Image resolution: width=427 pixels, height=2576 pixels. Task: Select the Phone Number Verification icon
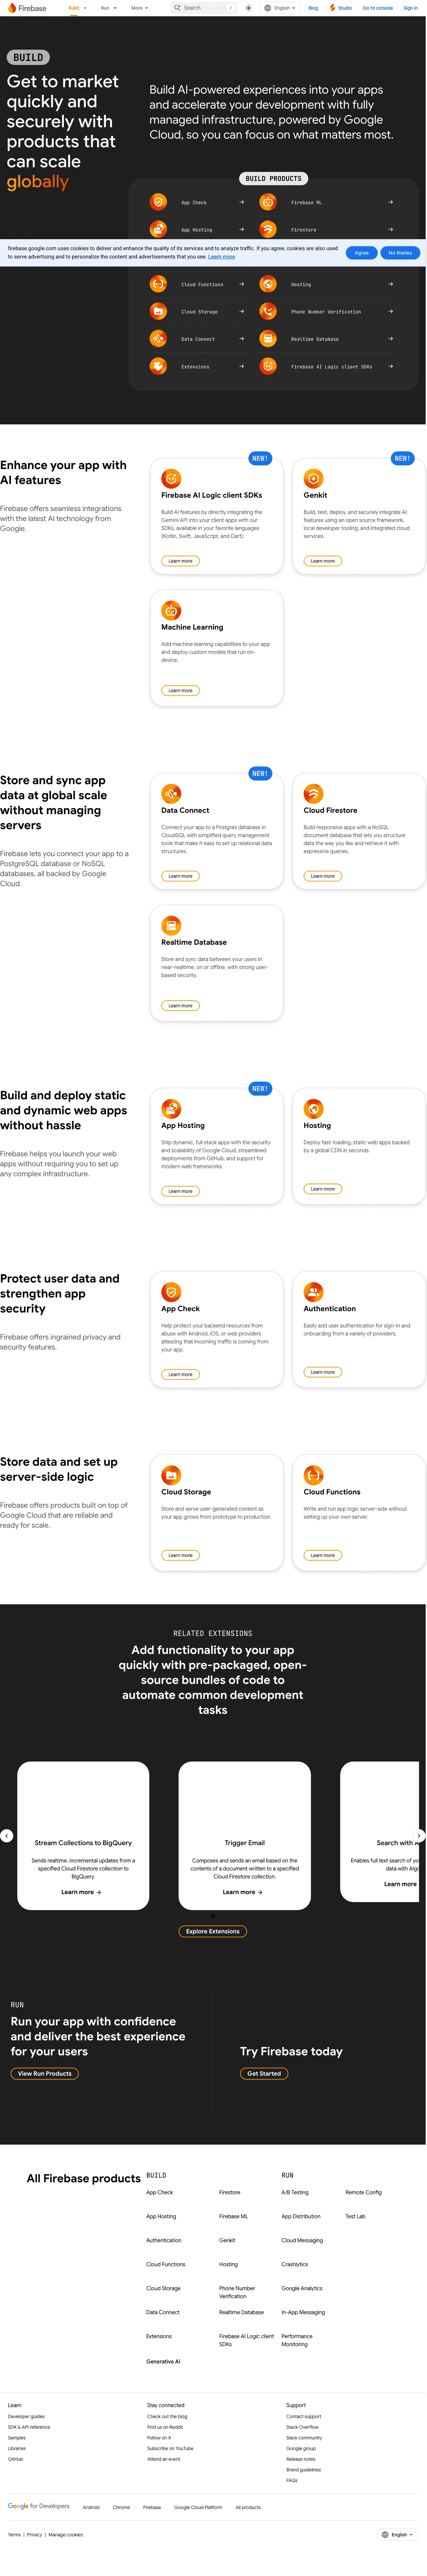click(x=267, y=311)
